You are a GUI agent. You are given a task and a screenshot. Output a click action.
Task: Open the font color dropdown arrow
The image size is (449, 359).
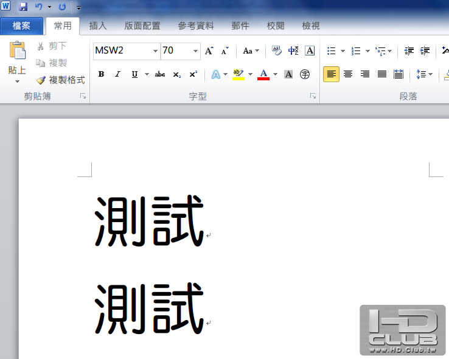275,74
